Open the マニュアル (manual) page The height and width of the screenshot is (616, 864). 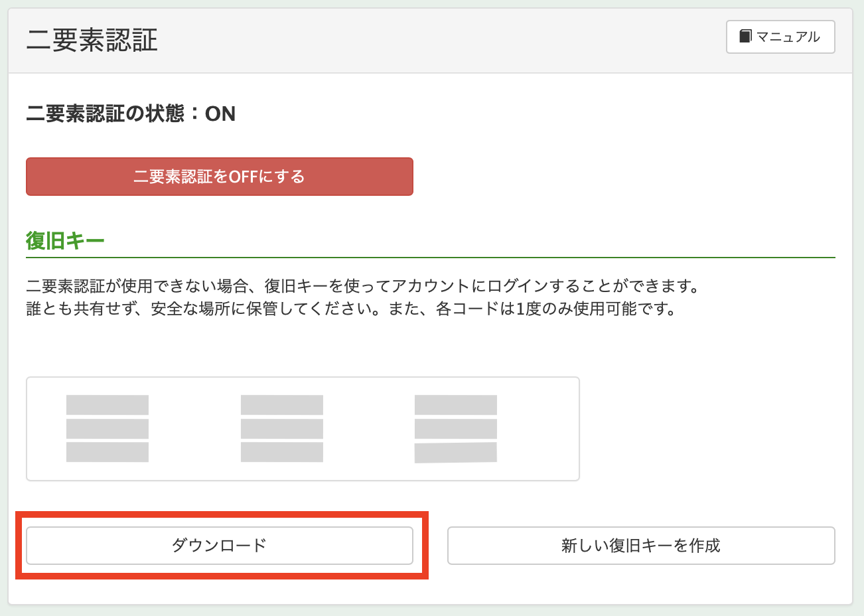[x=780, y=37]
